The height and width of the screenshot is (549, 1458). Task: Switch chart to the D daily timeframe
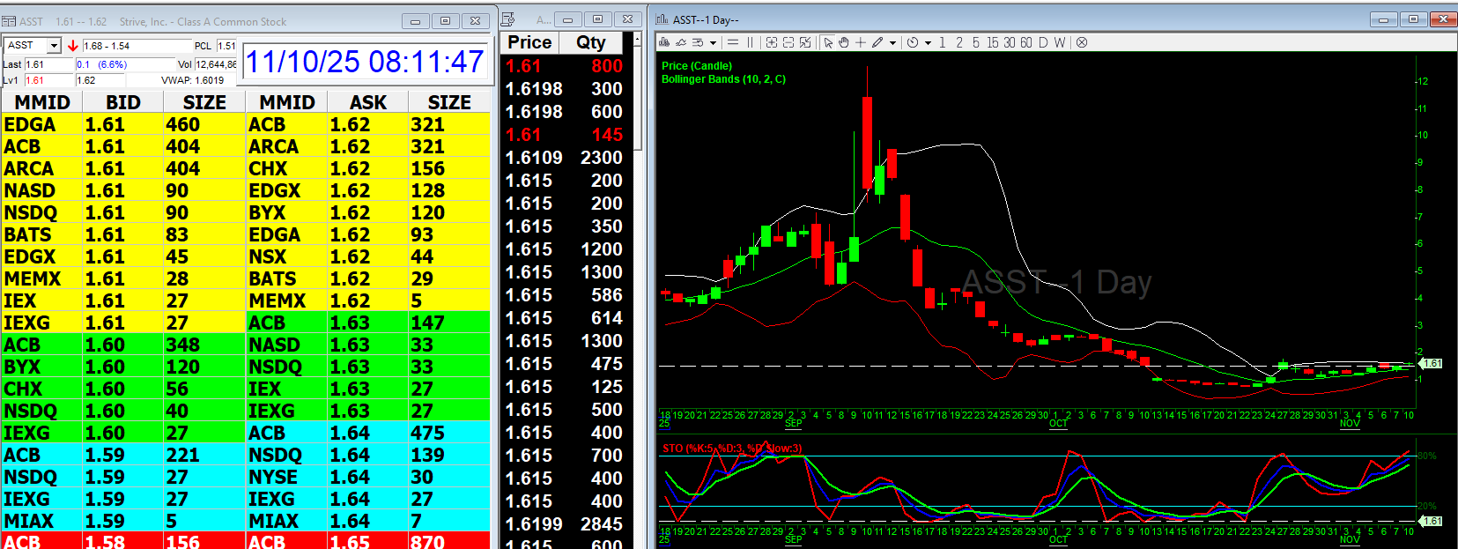1043,42
